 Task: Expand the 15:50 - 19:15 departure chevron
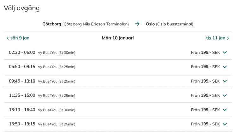point(225,124)
